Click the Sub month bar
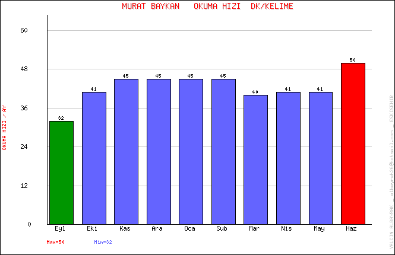Image resolution: width=395 pixels, height=255 pixels. (223, 151)
